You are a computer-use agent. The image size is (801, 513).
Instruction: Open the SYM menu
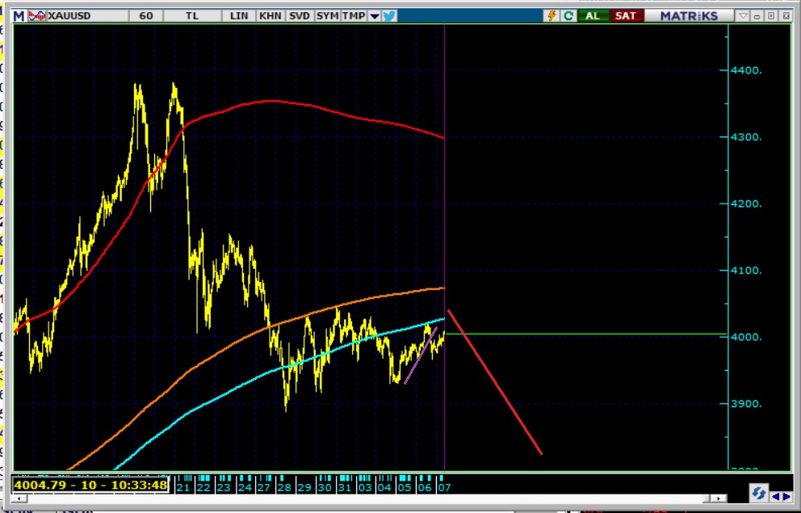click(327, 15)
